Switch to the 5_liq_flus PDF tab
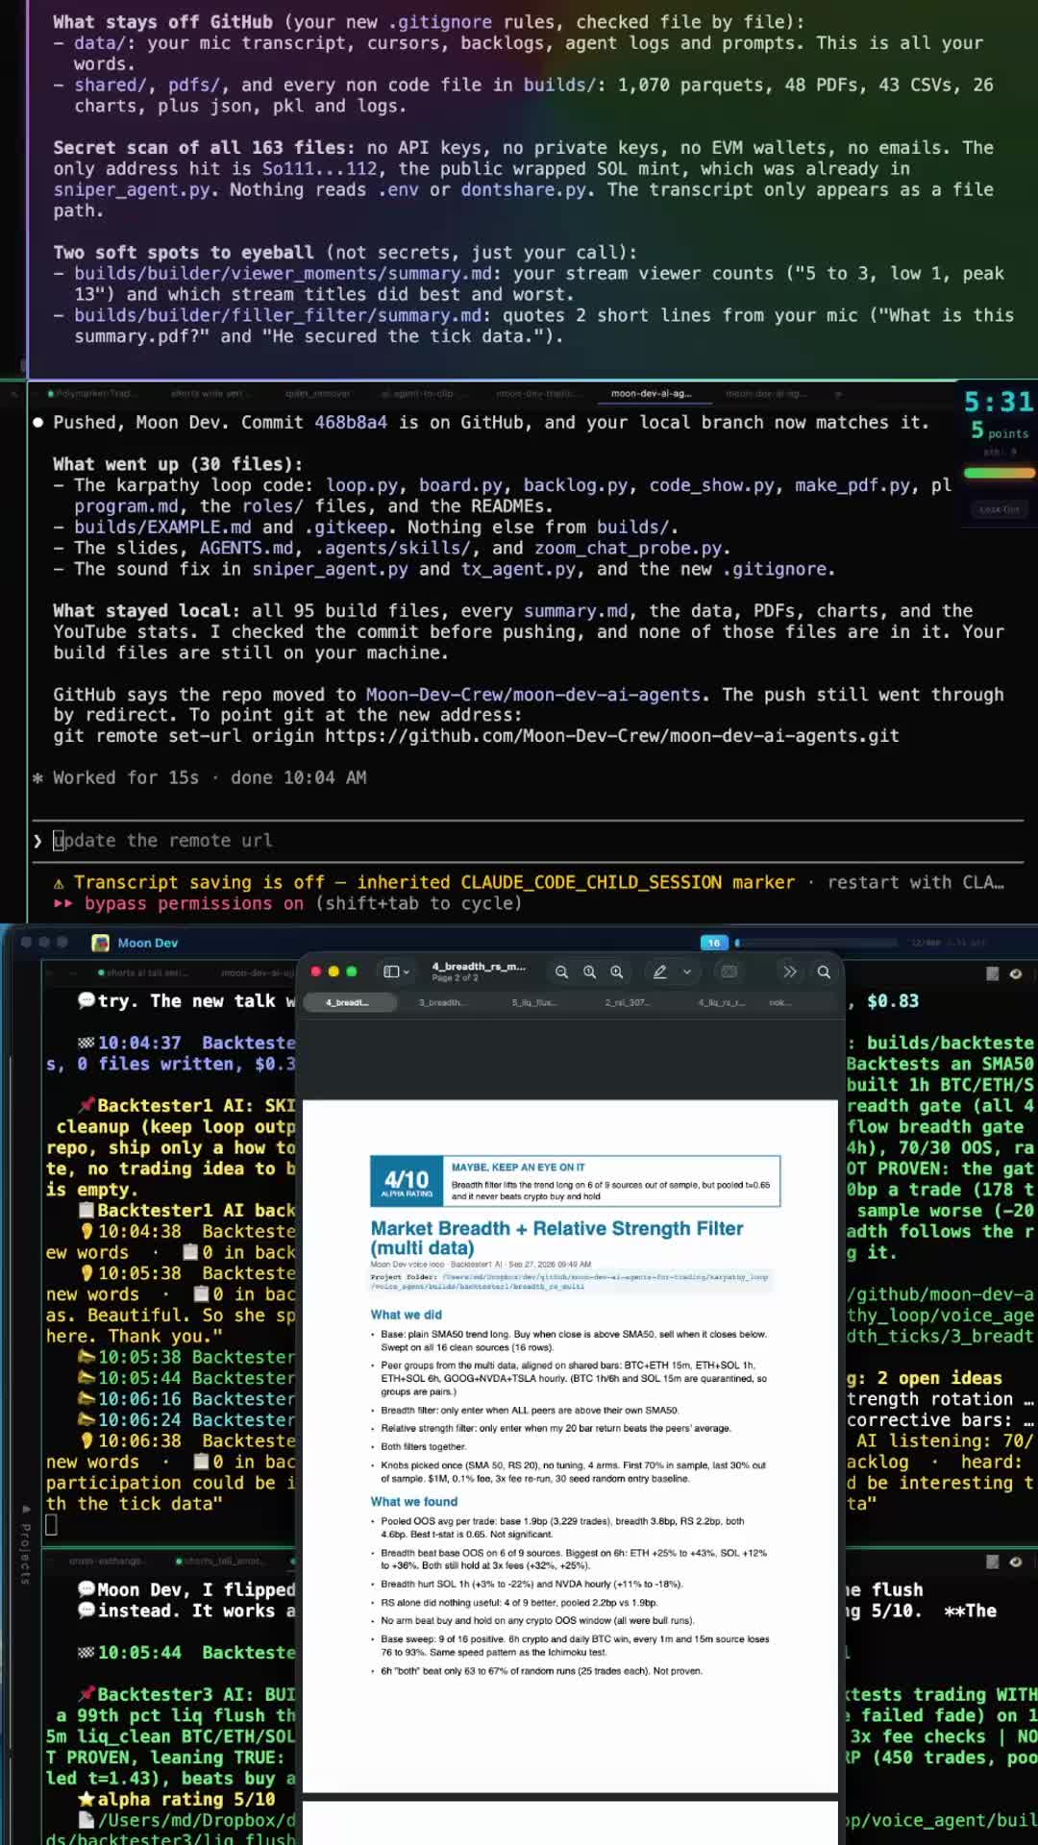The height and width of the screenshot is (1845, 1038). coord(533,1002)
